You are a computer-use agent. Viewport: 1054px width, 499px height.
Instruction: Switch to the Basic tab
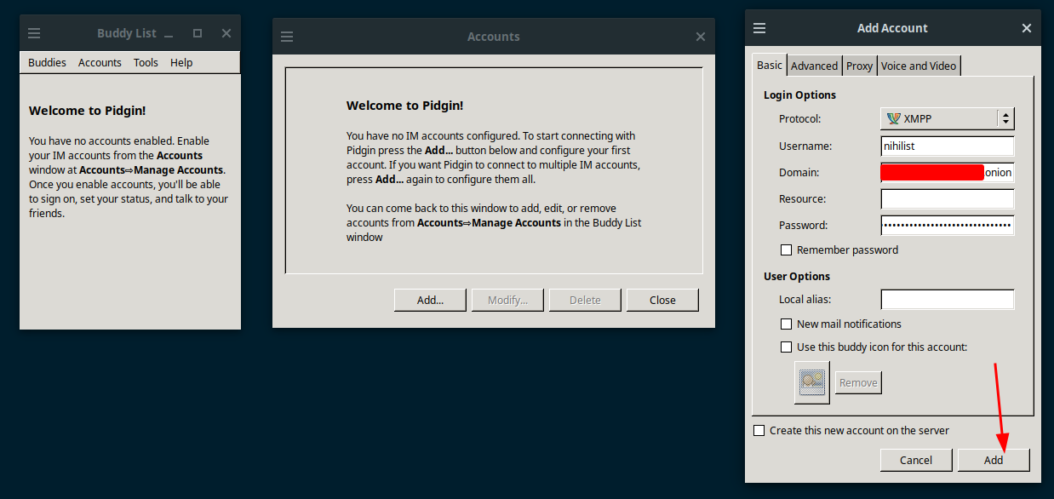[x=770, y=65]
